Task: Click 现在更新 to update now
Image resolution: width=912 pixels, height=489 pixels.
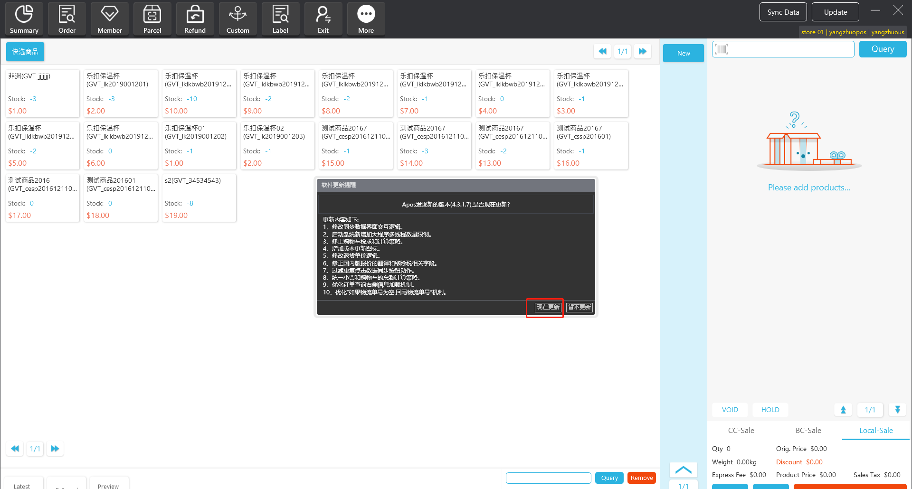Action: click(x=548, y=307)
